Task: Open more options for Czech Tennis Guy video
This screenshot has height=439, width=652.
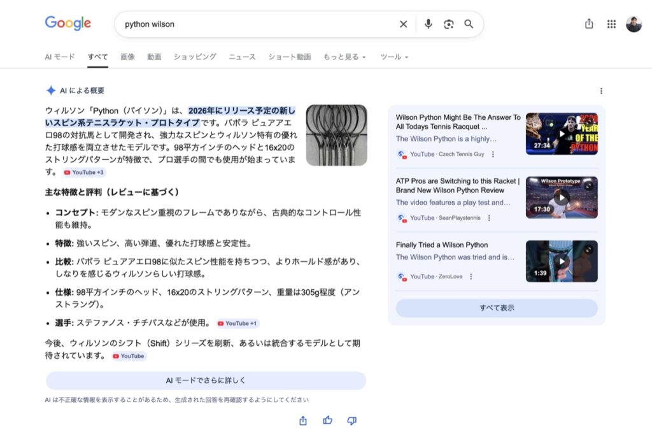Action: (x=493, y=154)
